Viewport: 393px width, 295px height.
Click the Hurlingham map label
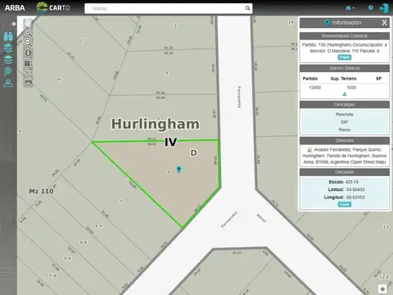click(156, 124)
